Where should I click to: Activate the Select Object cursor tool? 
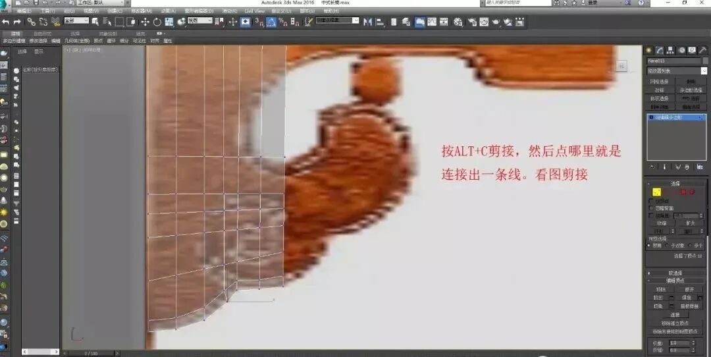tap(95, 21)
